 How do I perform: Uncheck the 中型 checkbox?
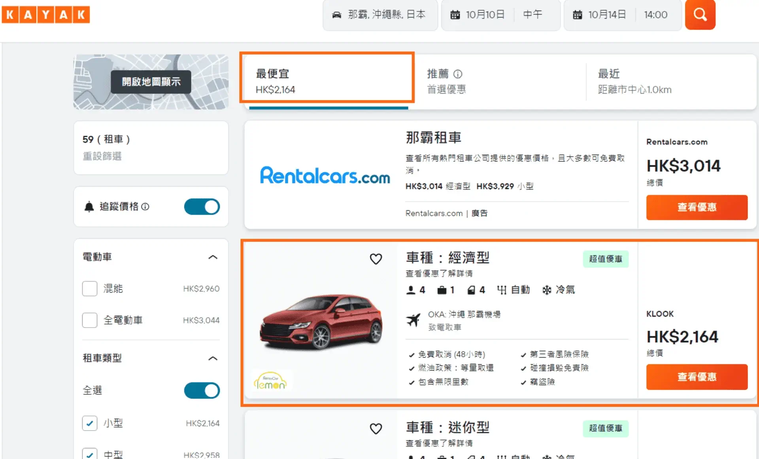coord(90,454)
